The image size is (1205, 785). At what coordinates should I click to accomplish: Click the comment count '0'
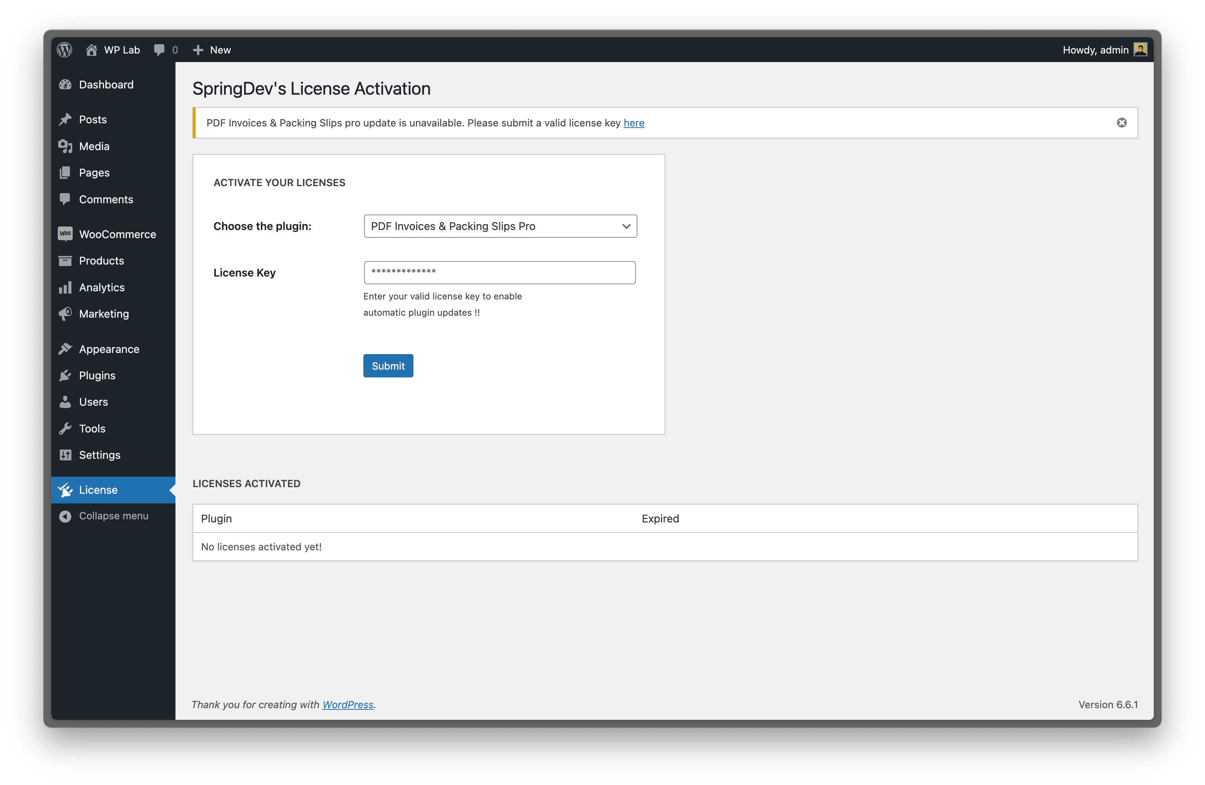(175, 50)
